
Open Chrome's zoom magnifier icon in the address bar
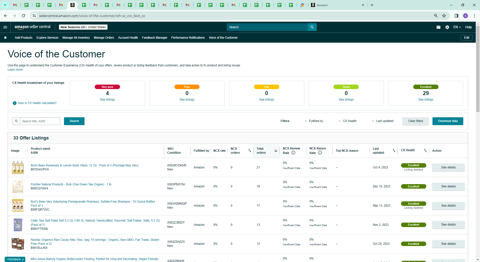point(436,16)
